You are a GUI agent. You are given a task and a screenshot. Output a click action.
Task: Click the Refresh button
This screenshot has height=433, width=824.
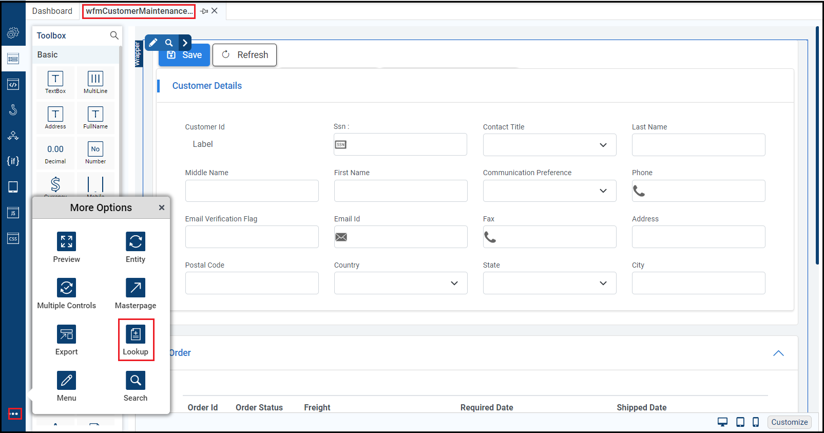(245, 55)
